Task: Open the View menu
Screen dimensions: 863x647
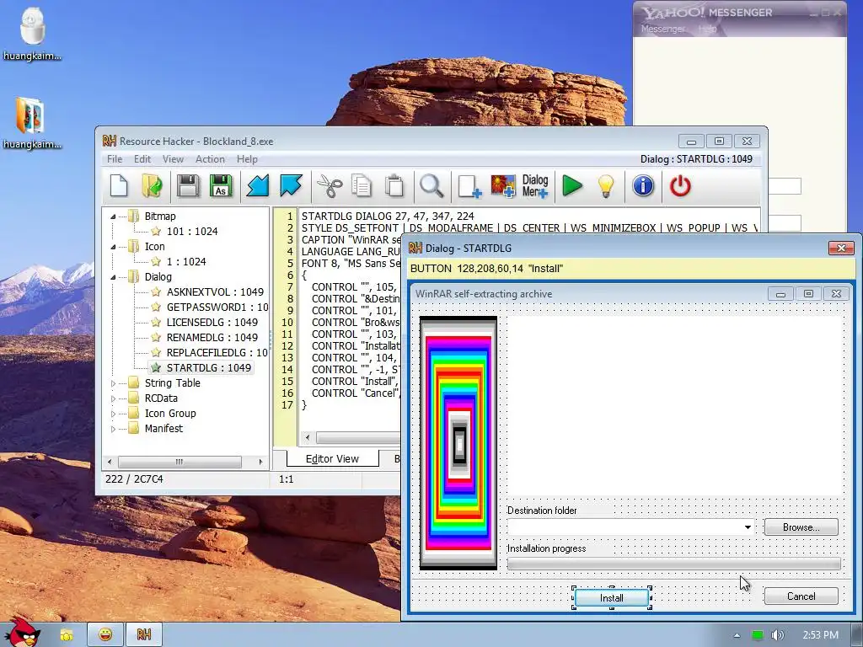Action: (x=173, y=159)
